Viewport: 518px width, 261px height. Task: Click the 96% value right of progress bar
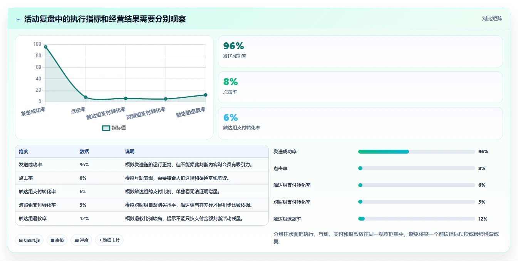click(483, 152)
